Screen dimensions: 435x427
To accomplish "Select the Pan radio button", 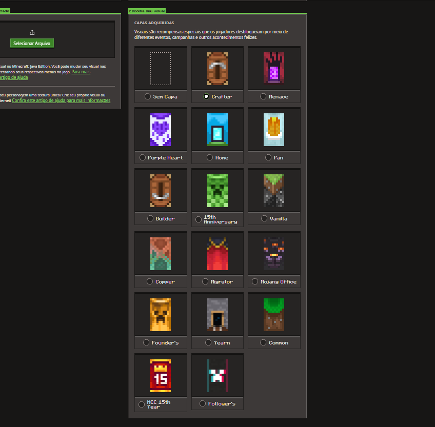I will click(x=268, y=157).
